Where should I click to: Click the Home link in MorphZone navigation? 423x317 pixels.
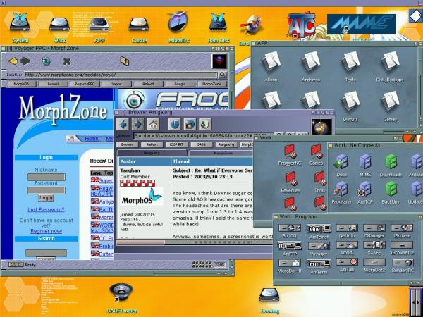click(x=92, y=139)
